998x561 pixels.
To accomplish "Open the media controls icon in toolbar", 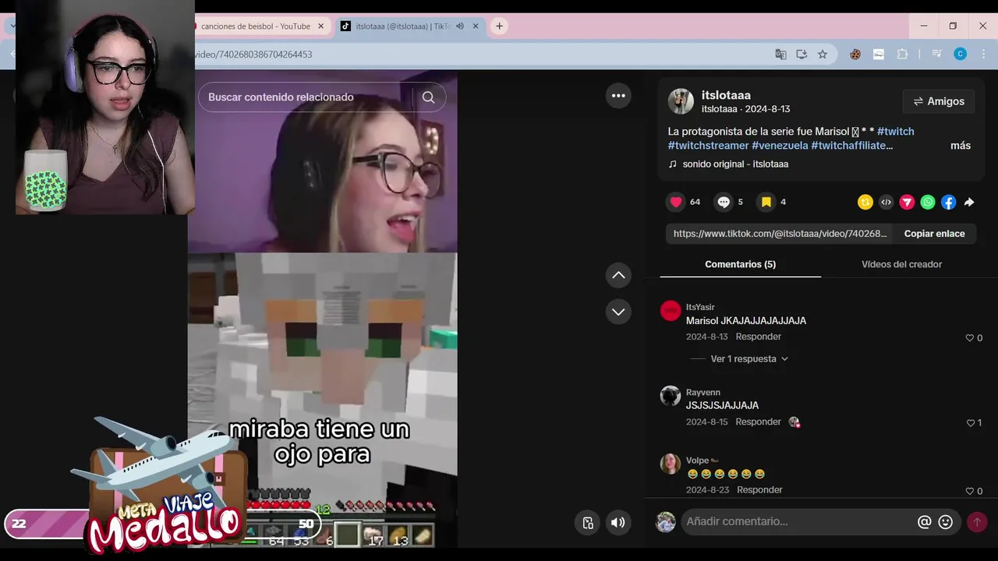I will point(937,55).
